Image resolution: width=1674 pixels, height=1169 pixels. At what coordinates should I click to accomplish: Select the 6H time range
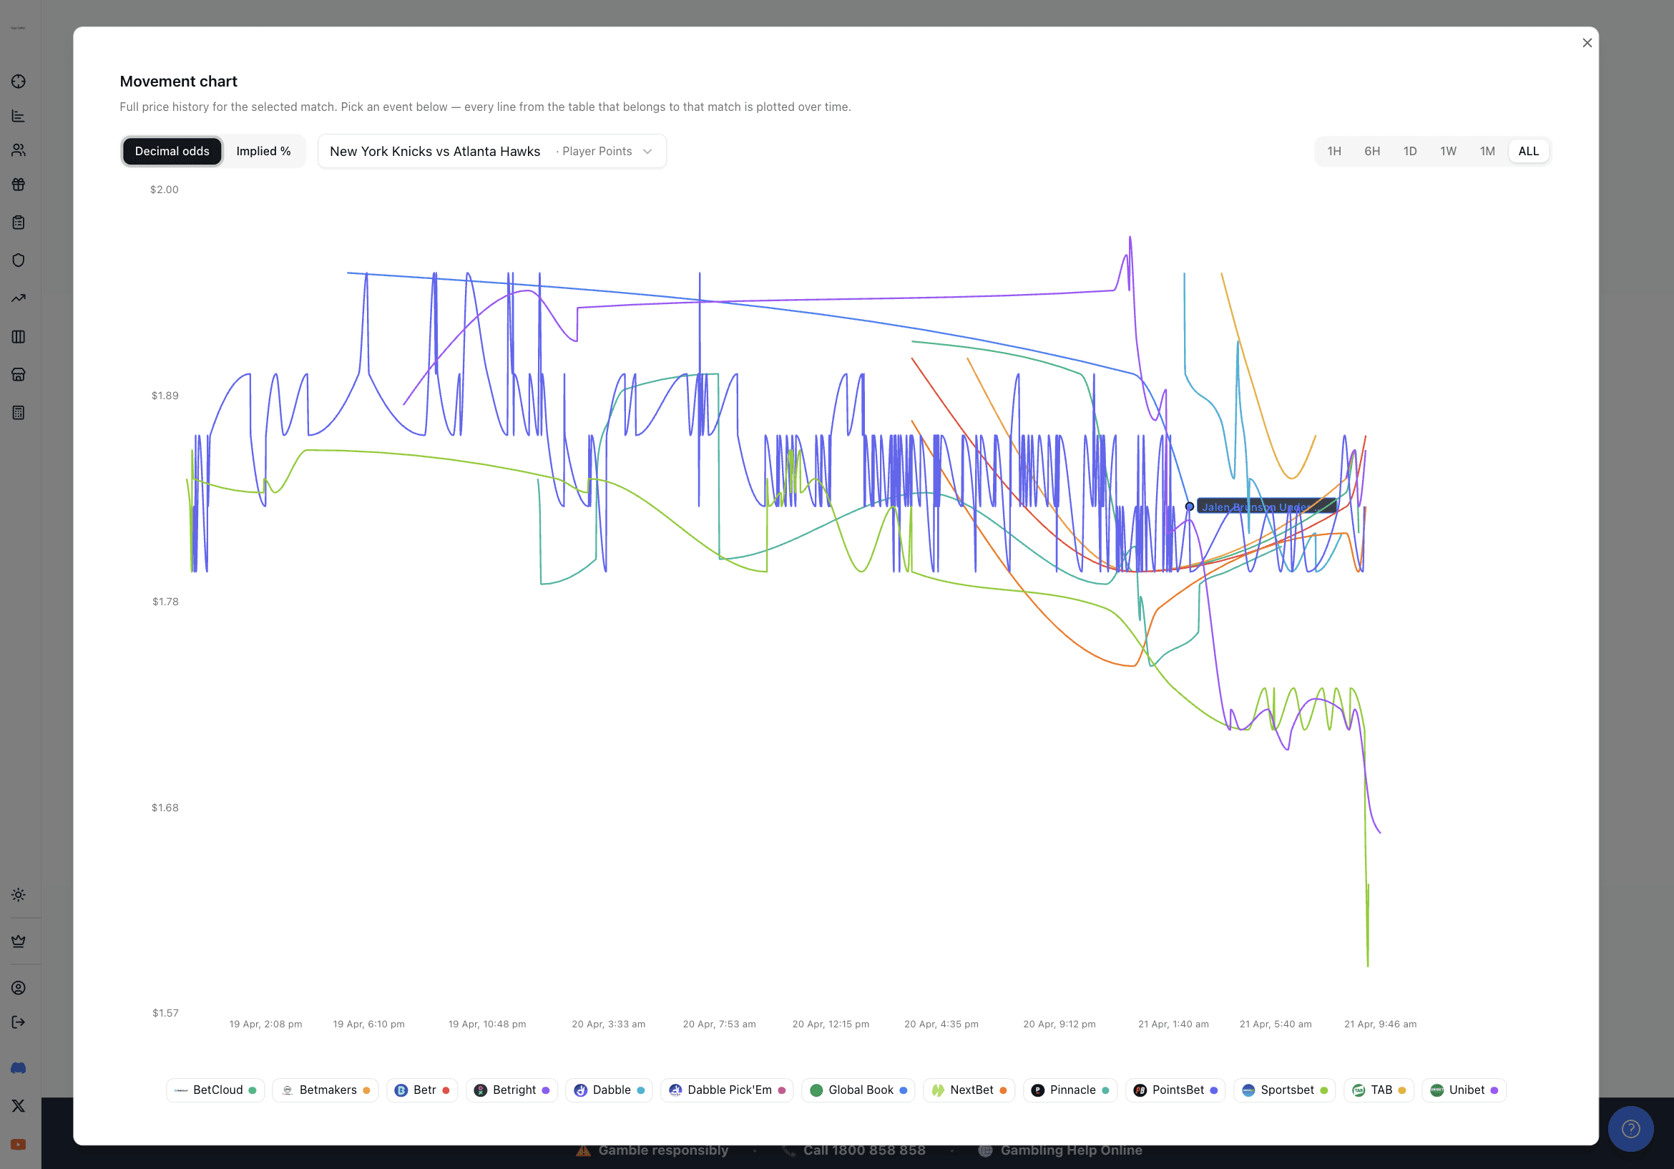1371,151
